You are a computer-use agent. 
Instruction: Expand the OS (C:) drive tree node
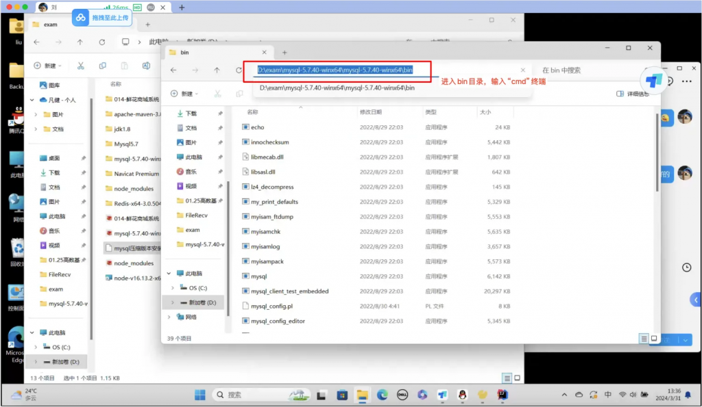(171, 287)
